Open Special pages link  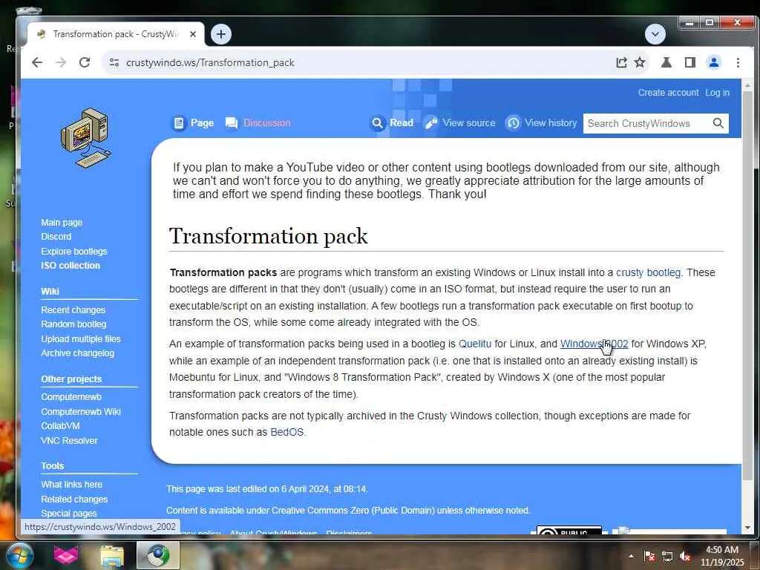click(69, 514)
